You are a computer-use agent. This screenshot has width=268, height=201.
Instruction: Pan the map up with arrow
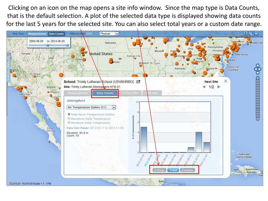click(x=258, y=65)
